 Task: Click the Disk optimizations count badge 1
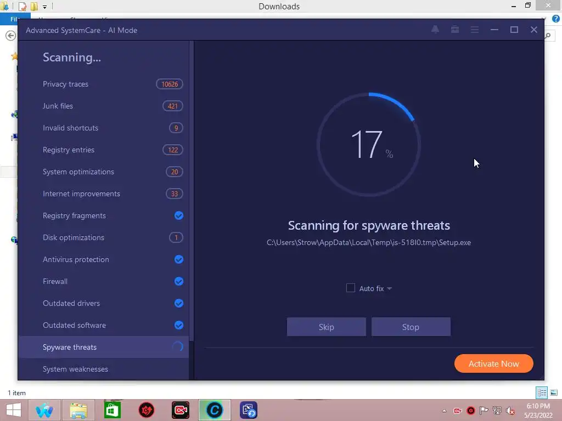tap(176, 238)
